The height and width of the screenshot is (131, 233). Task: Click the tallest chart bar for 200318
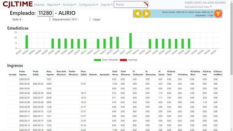click(130, 41)
